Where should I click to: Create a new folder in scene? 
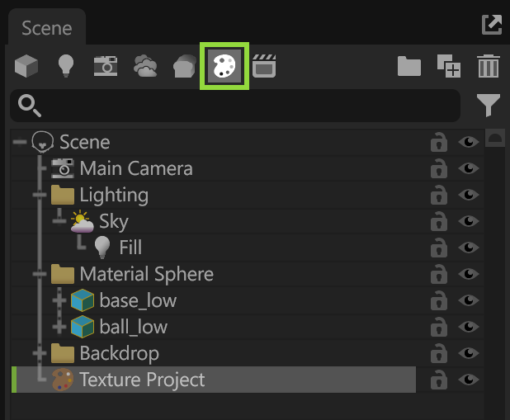pyautogui.click(x=409, y=66)
